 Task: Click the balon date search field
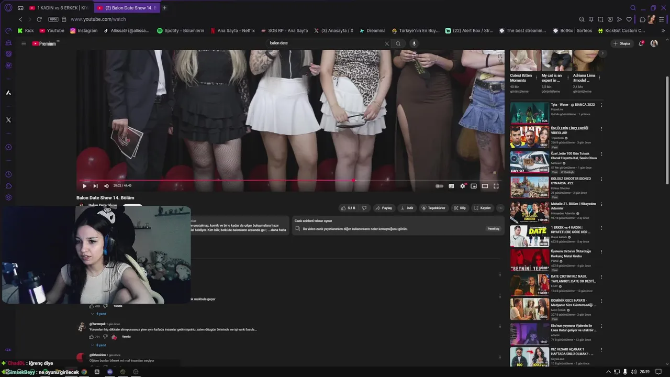(326, 43)
